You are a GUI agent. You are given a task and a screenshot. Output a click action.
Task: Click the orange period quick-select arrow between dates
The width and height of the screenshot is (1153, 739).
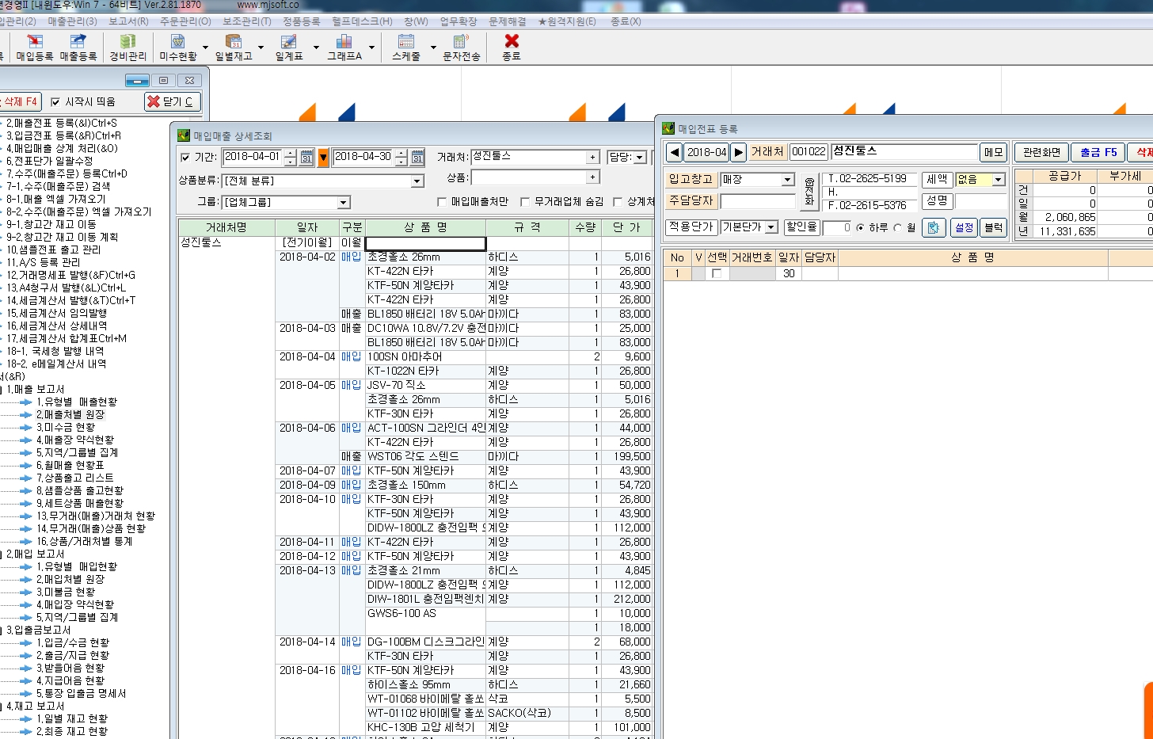tap(323, 158)
